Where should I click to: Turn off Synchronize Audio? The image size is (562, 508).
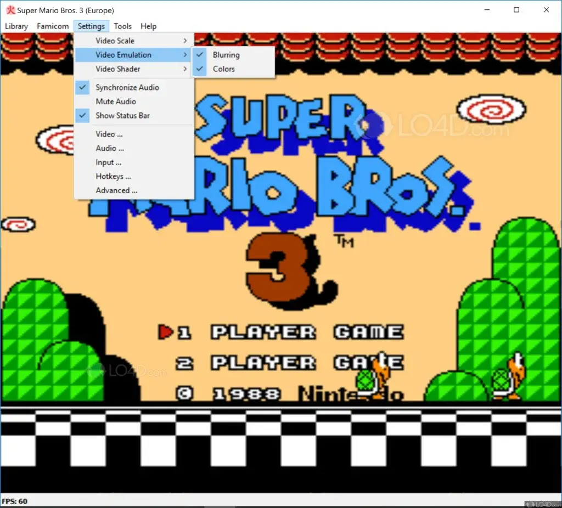[x=134, y=87]
